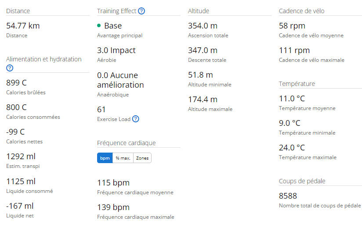This screenshot has height=228, width=362.
Task: Click the 8588 coups de pédale value
Action: point(288,196)
